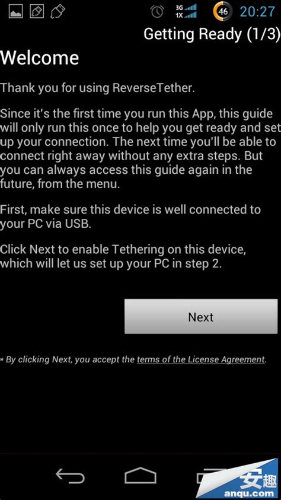
Task: Tap the USB connection status icon
Action: (58, 12)
